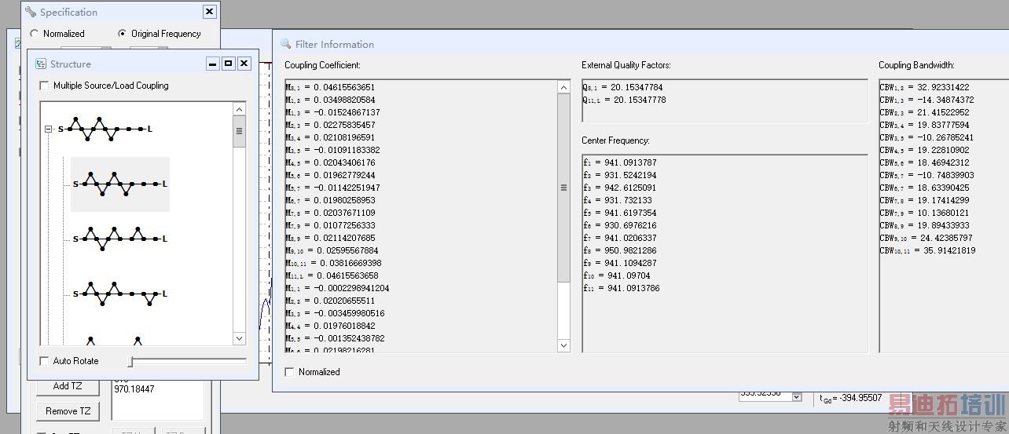
Task: Click the f1 = 941.0913787 row
Action: [x=619, y=162]
